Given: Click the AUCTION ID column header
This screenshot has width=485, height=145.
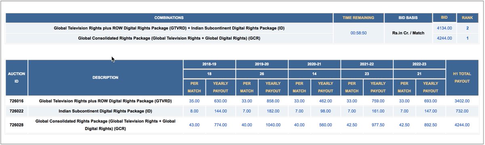Looking at the screenshot, I should (17, 77).
